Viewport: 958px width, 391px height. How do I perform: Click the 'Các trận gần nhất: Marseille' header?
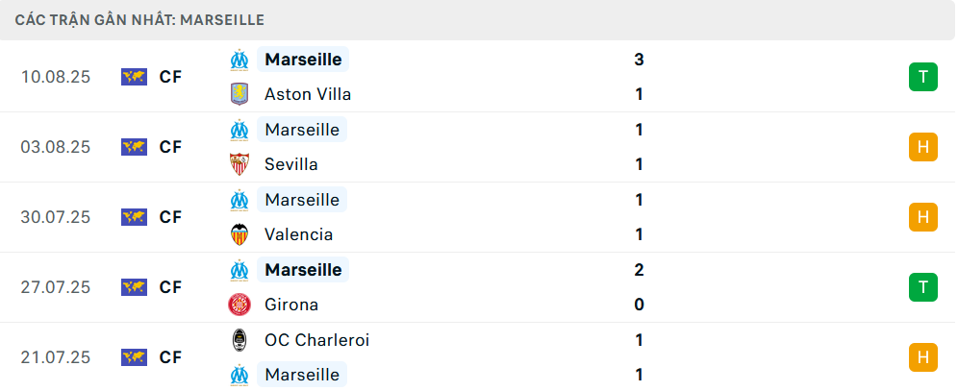pyautogui.click(x=139, y=19)
